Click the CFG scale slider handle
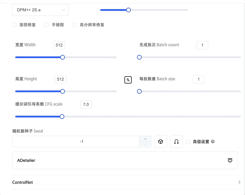The width and height of the screenshot is (245, 195). point(62,117)
